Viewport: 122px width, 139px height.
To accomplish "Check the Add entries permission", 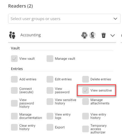I will coord(14,79).
